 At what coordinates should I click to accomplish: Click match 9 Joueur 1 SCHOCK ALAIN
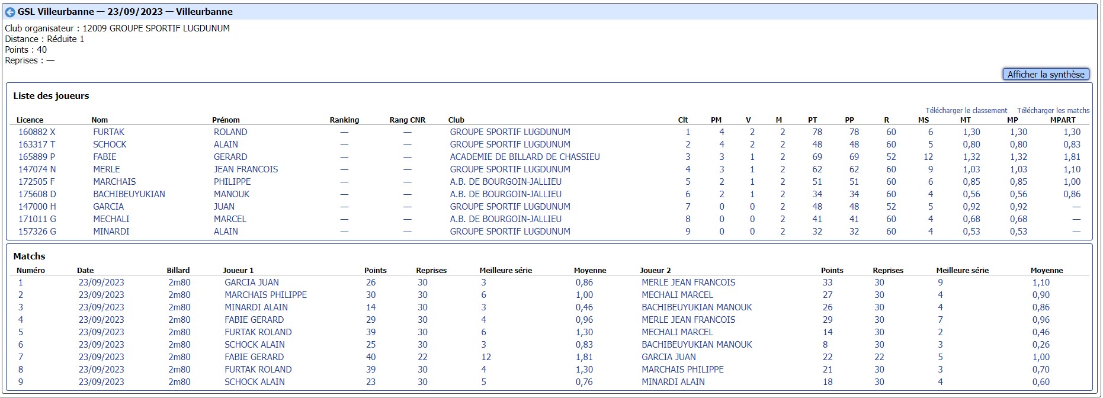tap(254, 382)
